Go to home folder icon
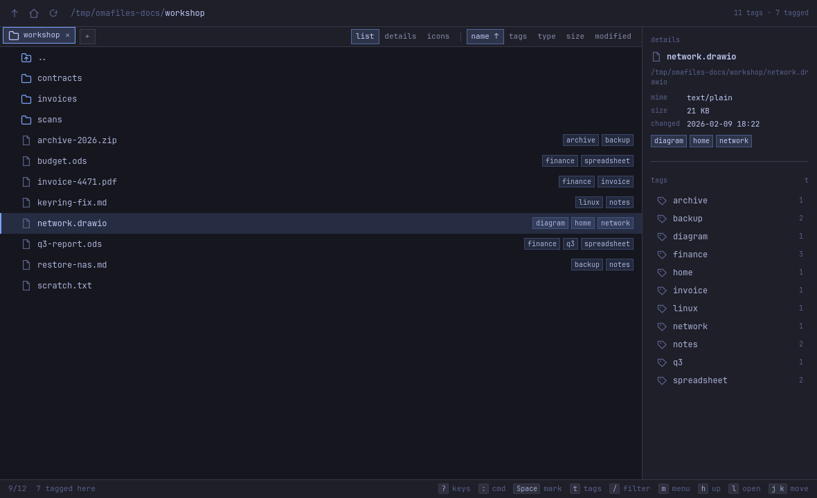Image resolution: width=817 pixels, height=498 pixels. [x=34, y=13]
